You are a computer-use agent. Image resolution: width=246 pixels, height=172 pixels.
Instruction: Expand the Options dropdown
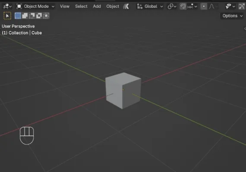coord(233,16)
